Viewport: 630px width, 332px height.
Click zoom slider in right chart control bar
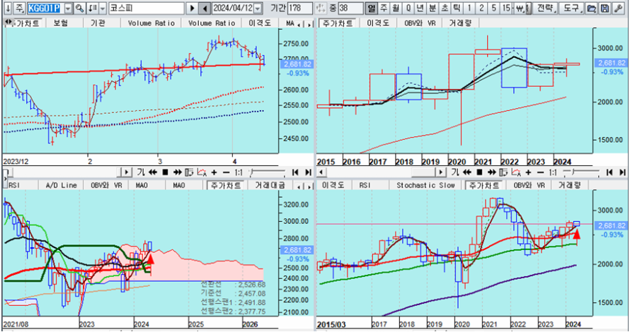[x=581, y=172]
